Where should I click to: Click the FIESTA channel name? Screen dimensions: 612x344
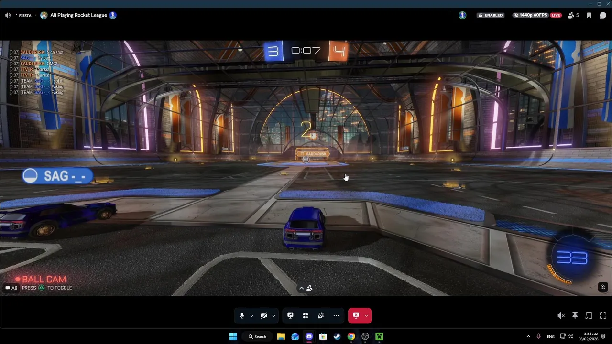click(25, 15)
